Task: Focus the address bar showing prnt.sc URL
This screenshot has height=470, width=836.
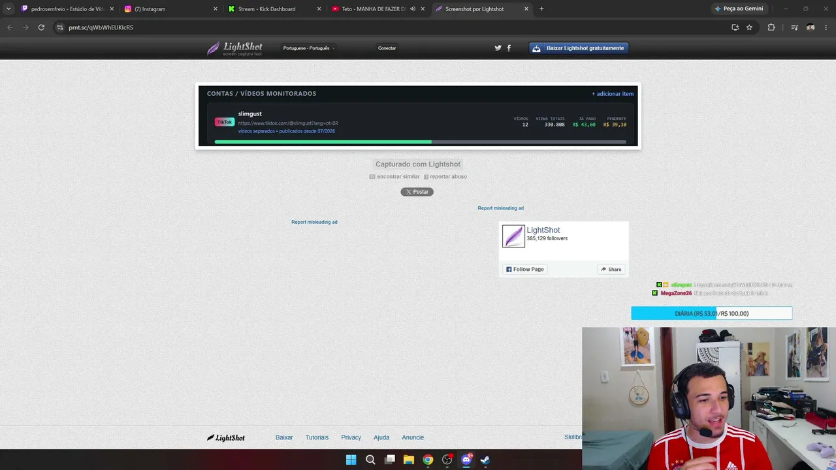Action: coord(392,27)
